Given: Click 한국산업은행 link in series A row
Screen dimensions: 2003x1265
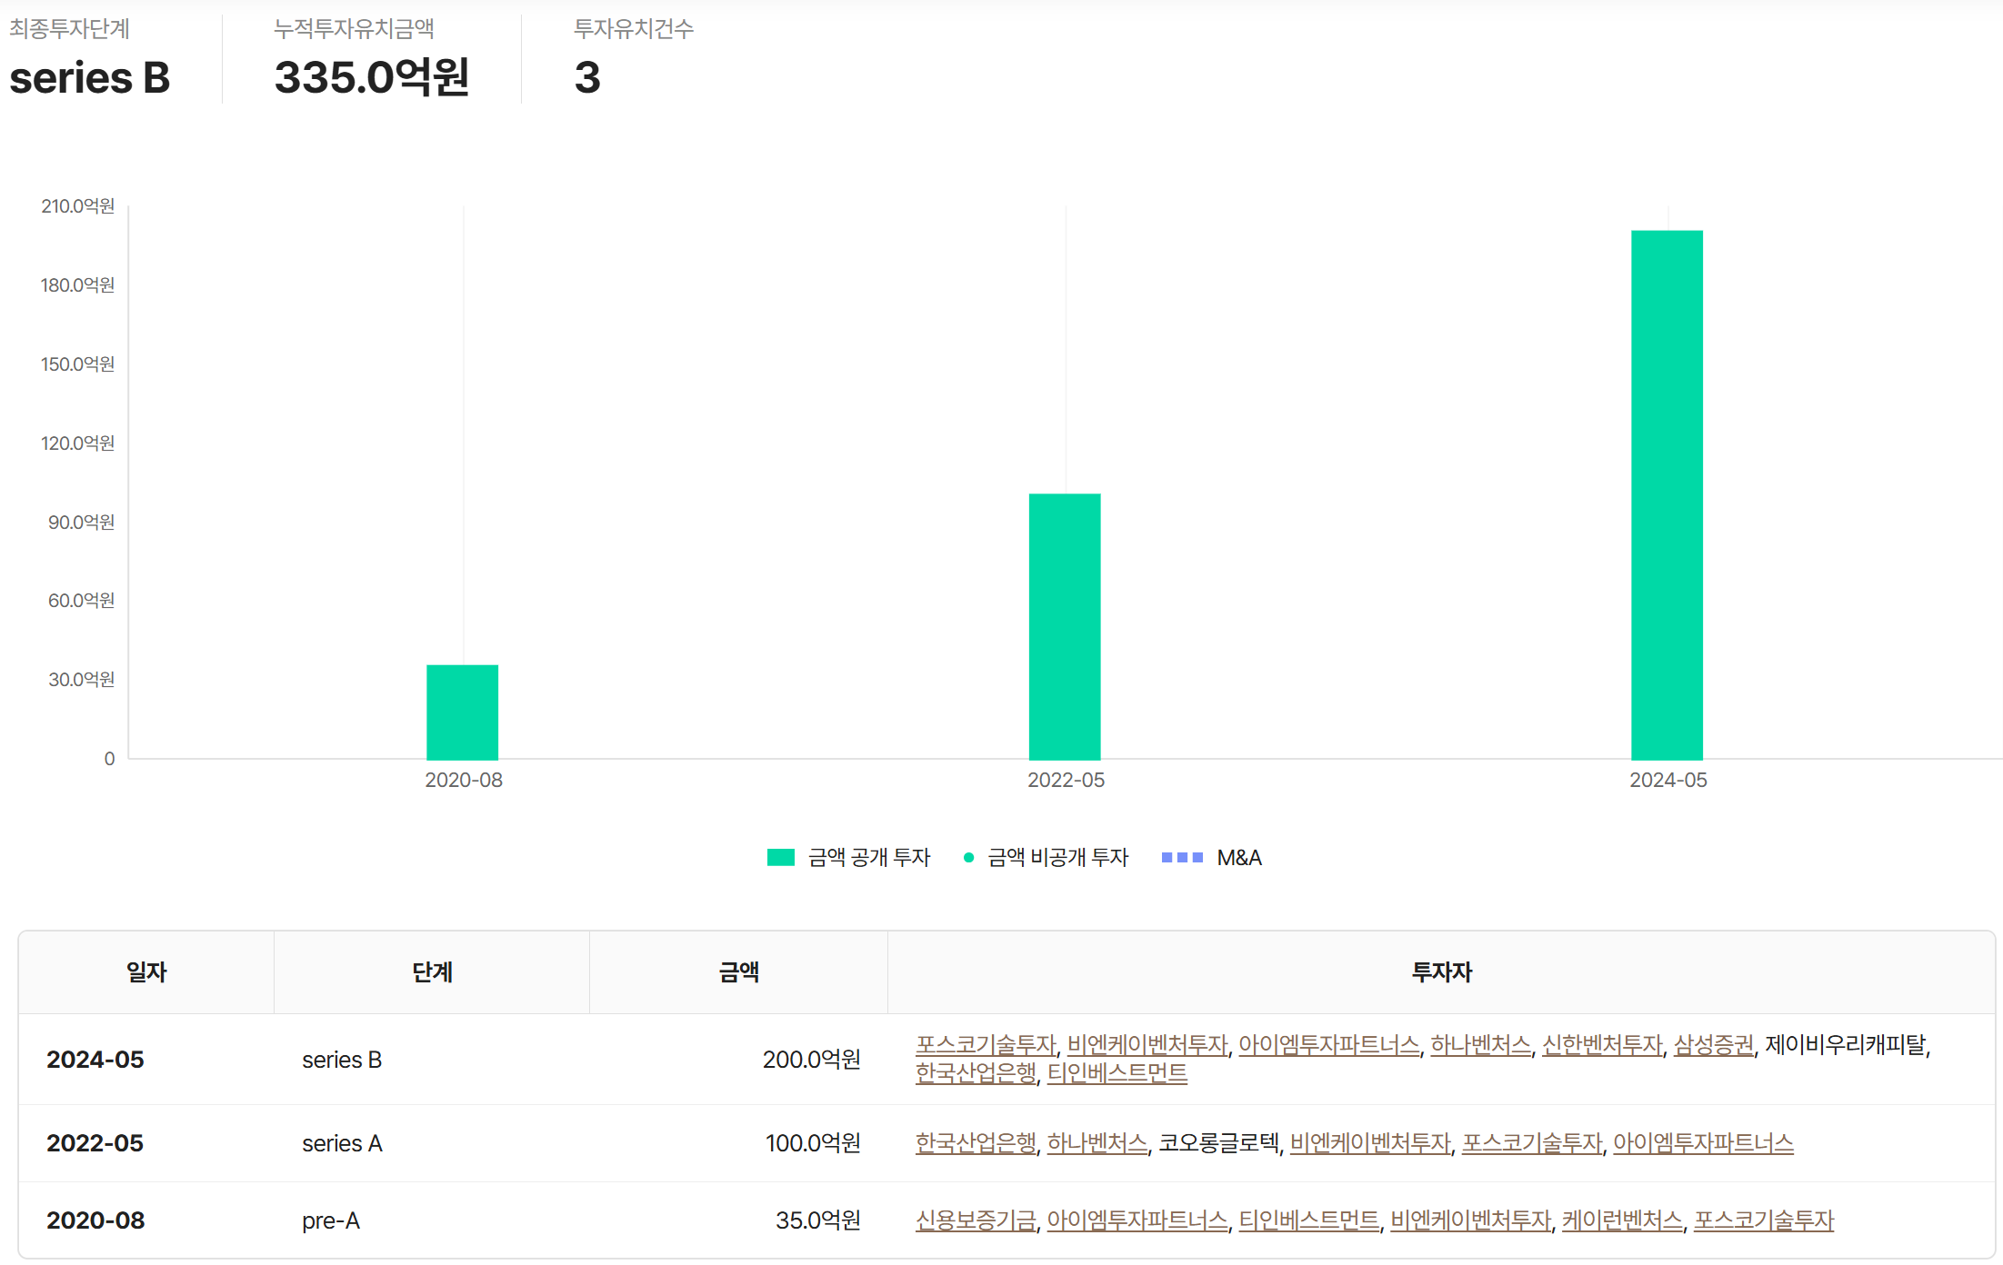Looking at the screenshot, I should (976, 1143).
